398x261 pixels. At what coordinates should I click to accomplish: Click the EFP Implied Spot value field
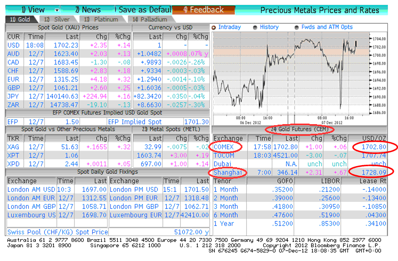[196, 122]
